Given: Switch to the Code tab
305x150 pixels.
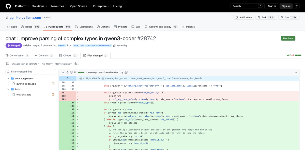Looking at the screenshot, I should (x=12, y=27).
